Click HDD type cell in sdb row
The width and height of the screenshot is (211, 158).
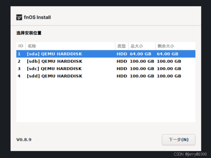[122, 61]
